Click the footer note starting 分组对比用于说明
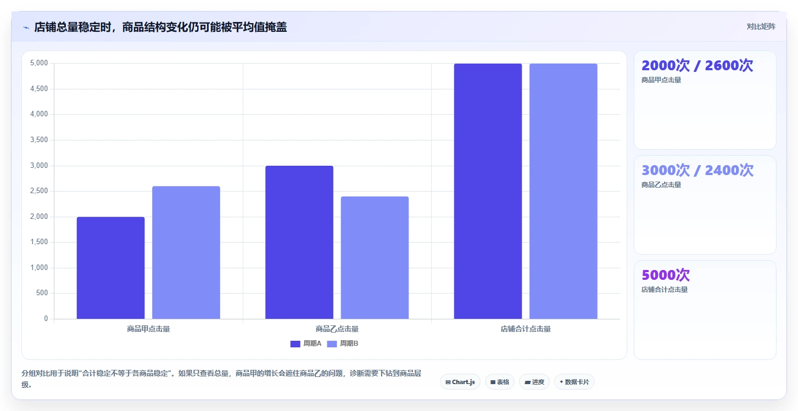The width and height of the screenshot is (798, 411). pyautogui.click(x=222, y=379)
